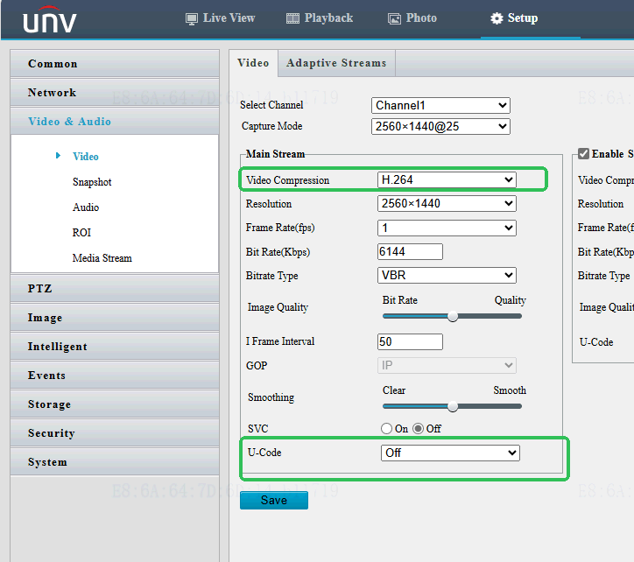Image resolution: width=634 pixels, height=562 pixels.
Task: Expand the Common section
Action: click(115, 64)
